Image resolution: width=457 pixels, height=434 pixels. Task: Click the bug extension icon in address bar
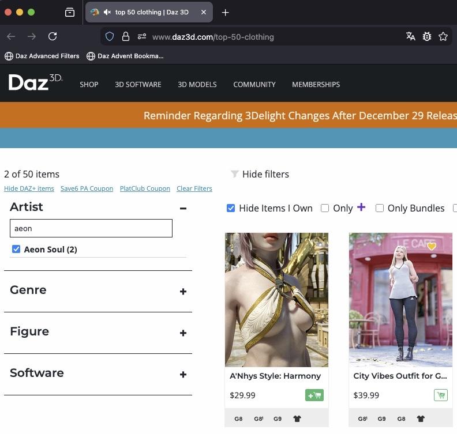(427, 36)
